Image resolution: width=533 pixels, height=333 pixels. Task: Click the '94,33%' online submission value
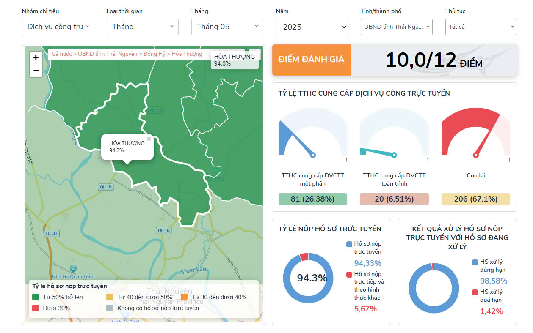pos(368,263)
